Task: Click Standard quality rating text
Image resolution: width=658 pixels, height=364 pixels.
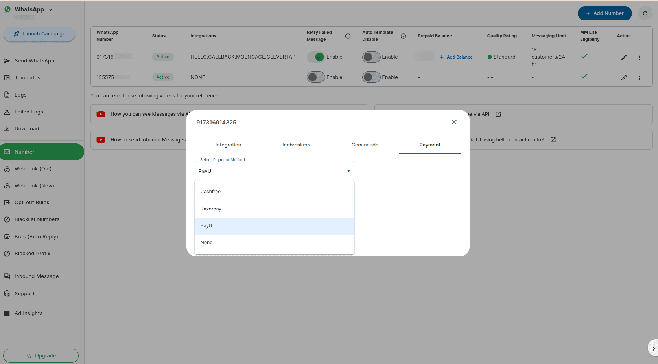Action: tap(504, 57)
